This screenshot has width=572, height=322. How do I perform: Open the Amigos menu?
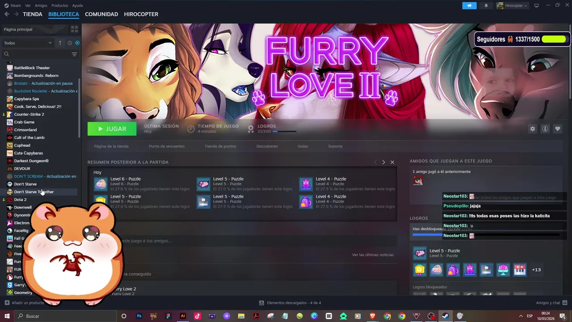tap(41, 5)
